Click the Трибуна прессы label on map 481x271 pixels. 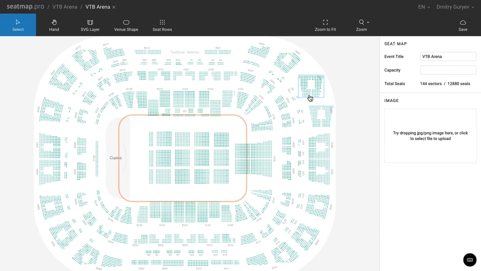coord(184,52)
